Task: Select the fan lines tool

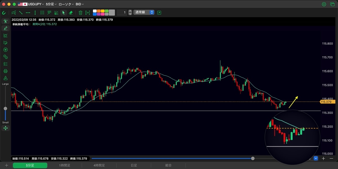Action: [56, 13]
